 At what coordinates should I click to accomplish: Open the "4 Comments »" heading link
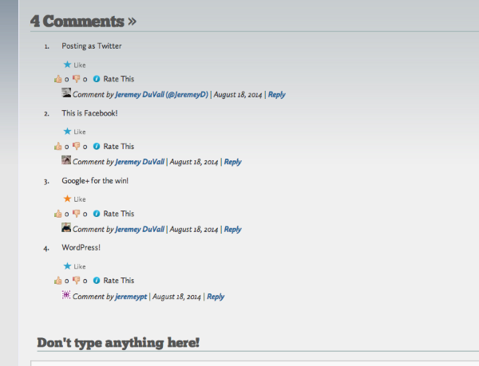83,21
